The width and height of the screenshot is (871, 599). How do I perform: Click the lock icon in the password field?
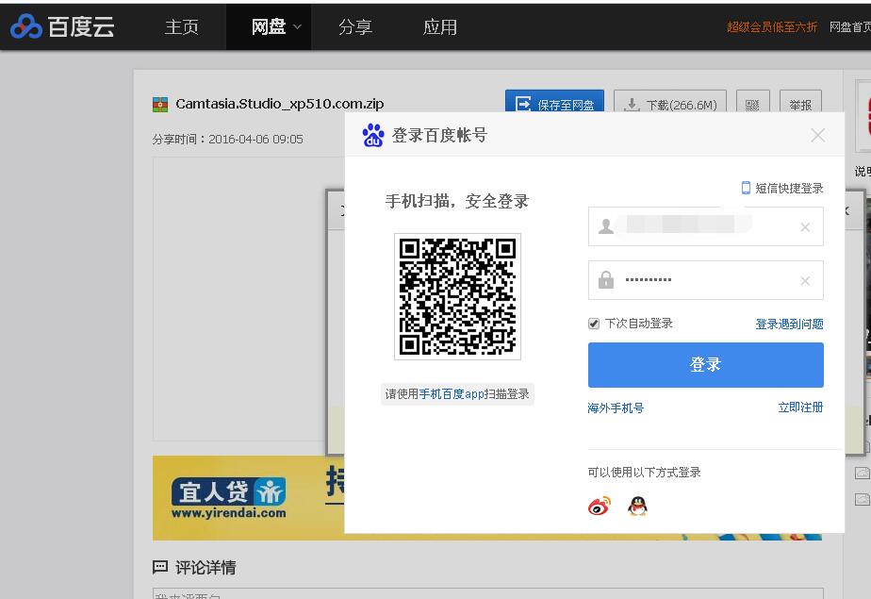tap(604, 280)
